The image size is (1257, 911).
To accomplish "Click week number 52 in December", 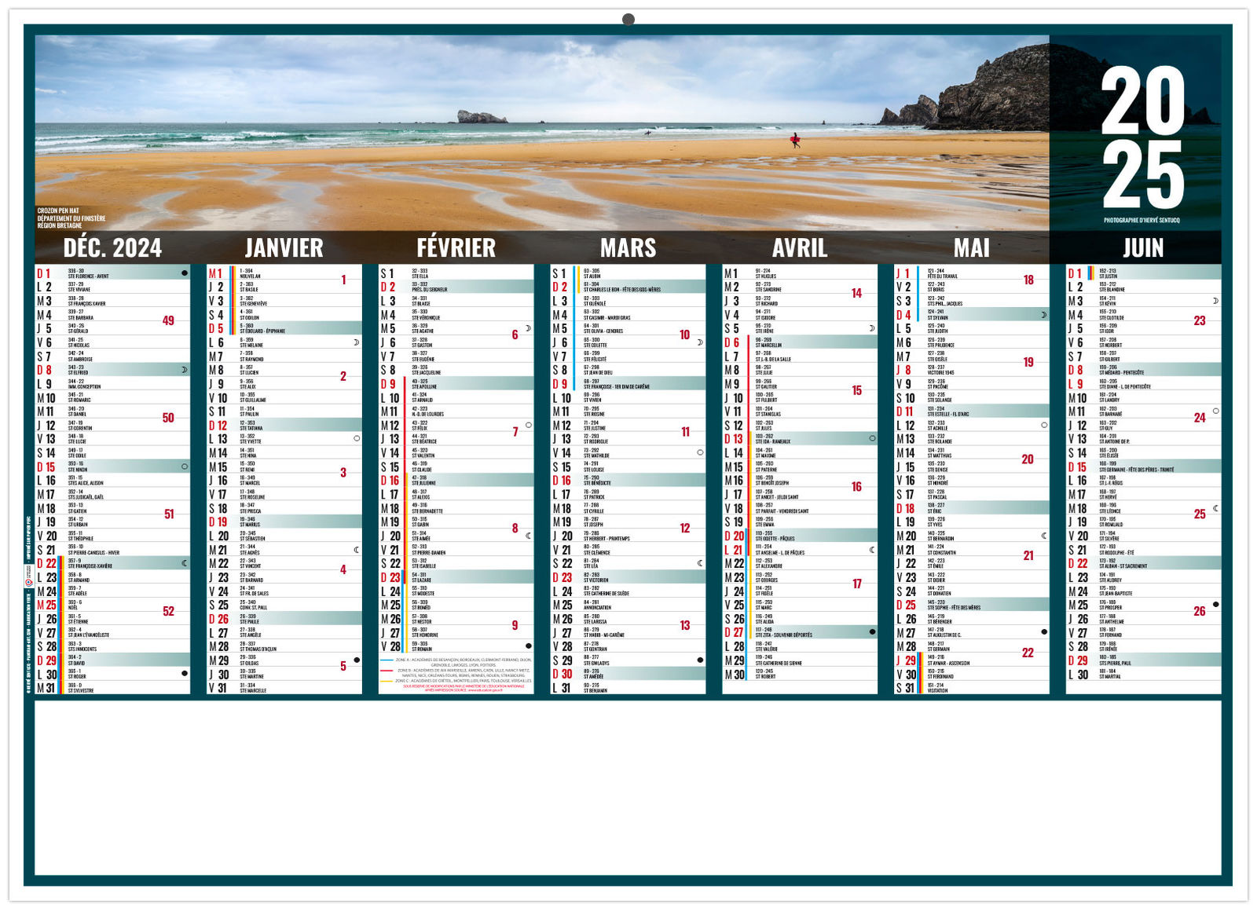I will 168,611.
